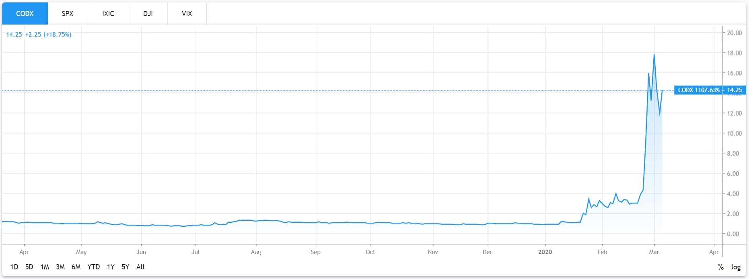Select the IXIC index tab
This screenshot has width=749, height=279.
coord(108,14)
